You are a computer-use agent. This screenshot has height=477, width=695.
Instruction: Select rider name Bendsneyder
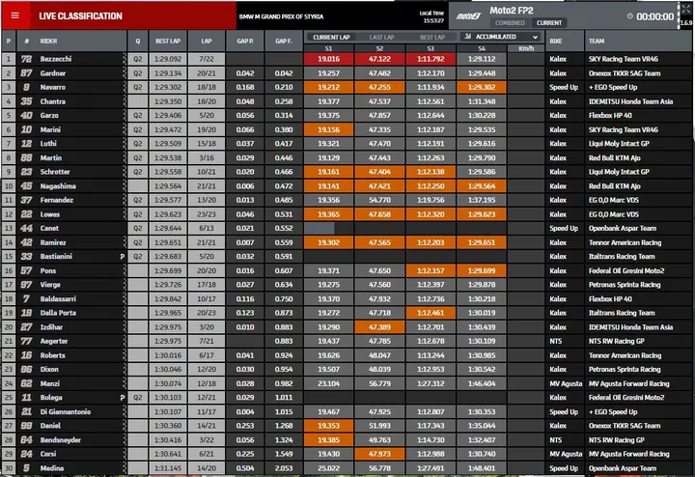61,440
